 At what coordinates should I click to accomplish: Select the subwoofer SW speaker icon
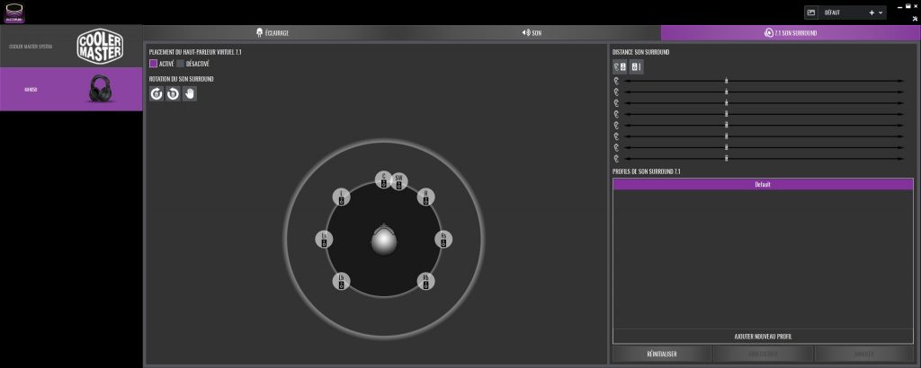(x=398, y=181)
